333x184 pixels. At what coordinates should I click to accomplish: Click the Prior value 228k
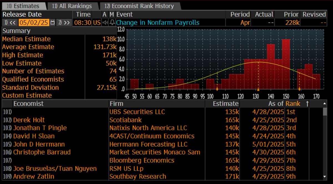(292, 23)
